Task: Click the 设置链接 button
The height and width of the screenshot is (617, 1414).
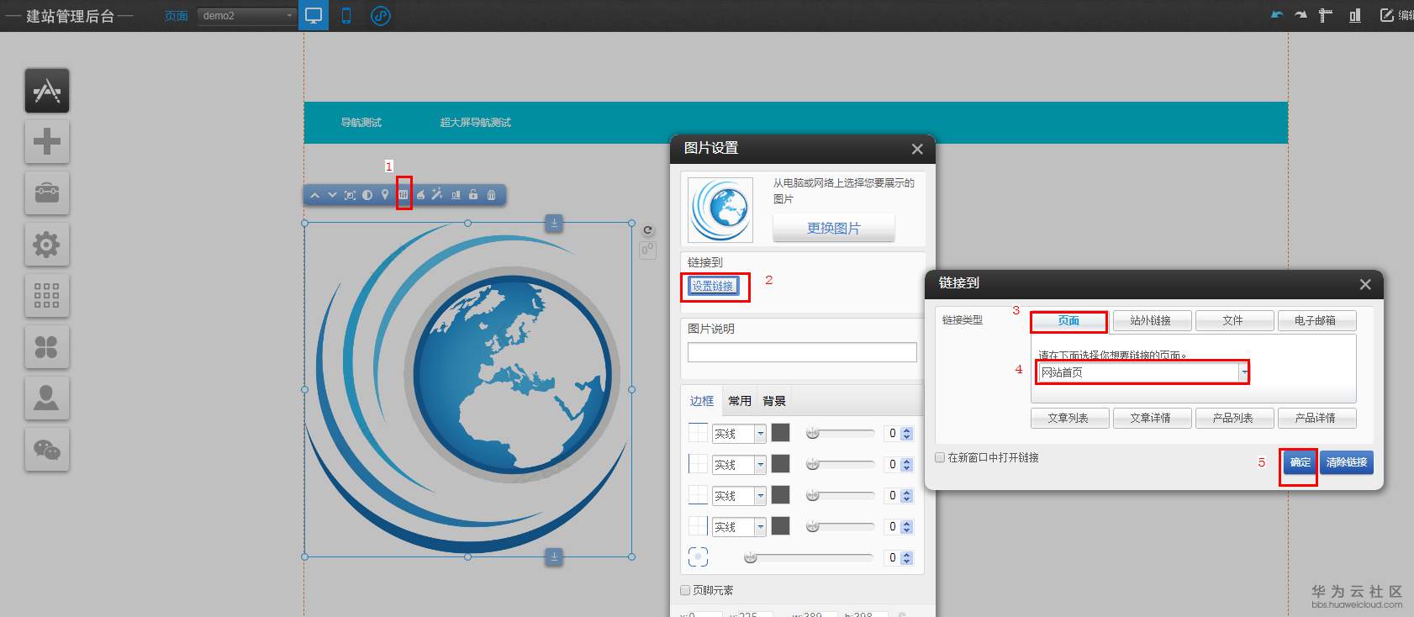Action: pos(713,286)
